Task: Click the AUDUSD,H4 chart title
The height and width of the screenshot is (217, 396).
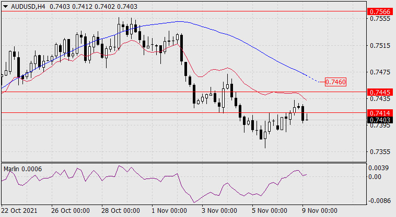Action: (x=28, y=7)
